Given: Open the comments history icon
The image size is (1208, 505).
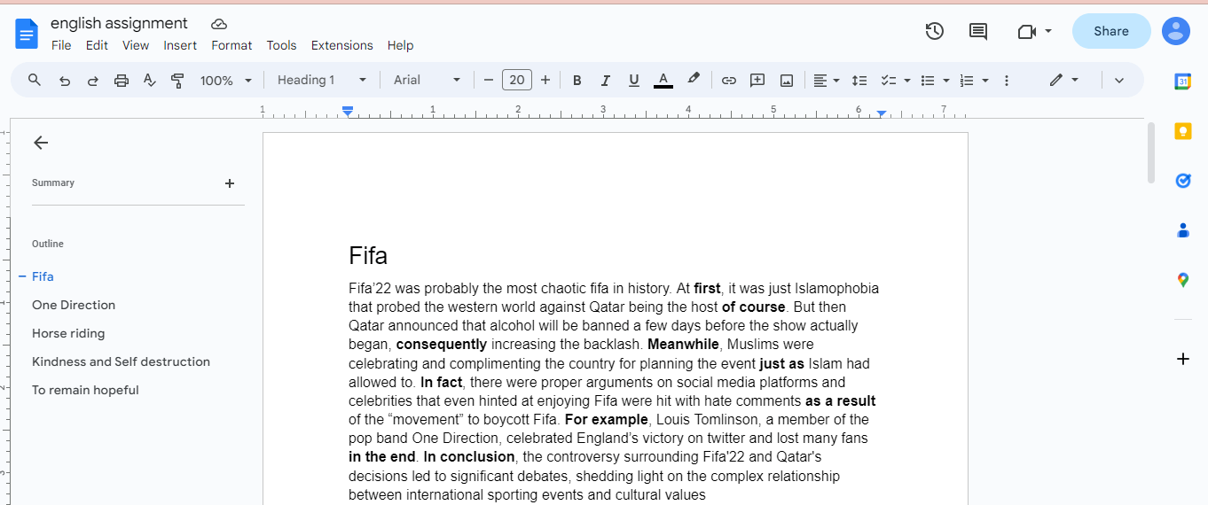Looking at the screenshot, I should 978,31.
